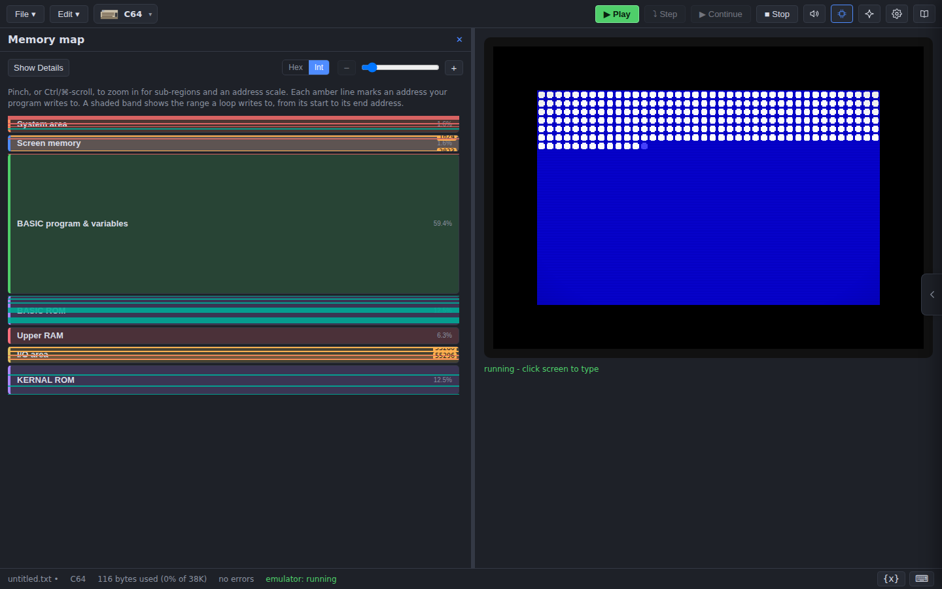Click the emulator screen to type
The width and height of the screenshot is (942, 589).
[708, 198]
